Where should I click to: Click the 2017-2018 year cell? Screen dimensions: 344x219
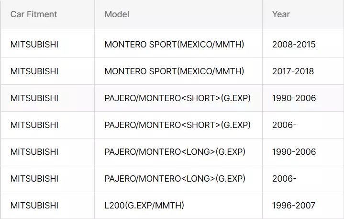pyautogui.click(x=293, y=71)
